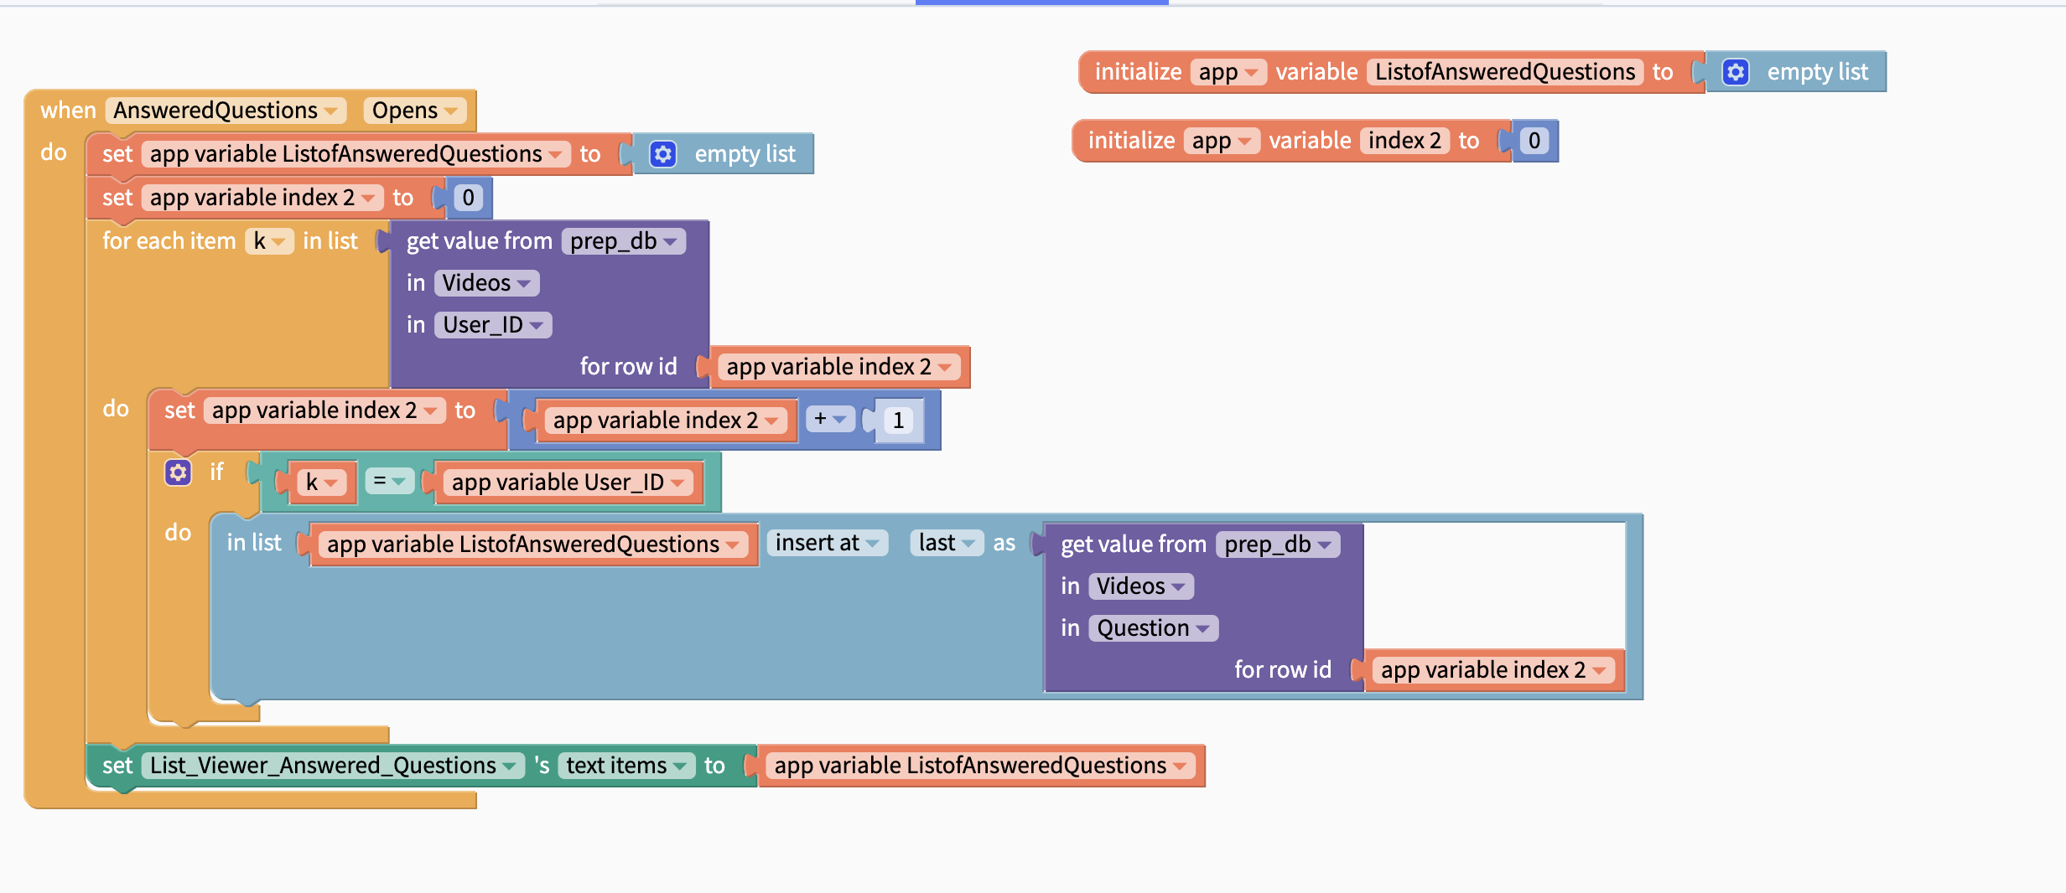Click the index 2 variable name field
The image size is (2066, 893).
pyautogui.click(x=1404, y=141)
